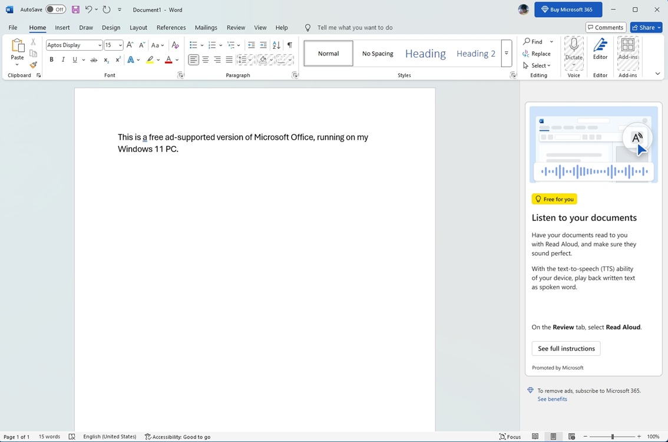Image resolution: width=668 pixels, height=442 pixels.
Task: Clear all formatting with the eraser icon
Action: [175, 45]
